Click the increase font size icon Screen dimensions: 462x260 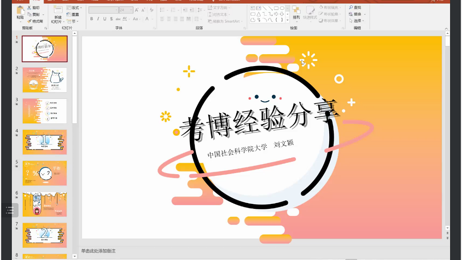tap(137, 10)
